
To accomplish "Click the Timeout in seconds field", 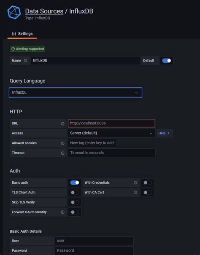I will coord(111,153).
